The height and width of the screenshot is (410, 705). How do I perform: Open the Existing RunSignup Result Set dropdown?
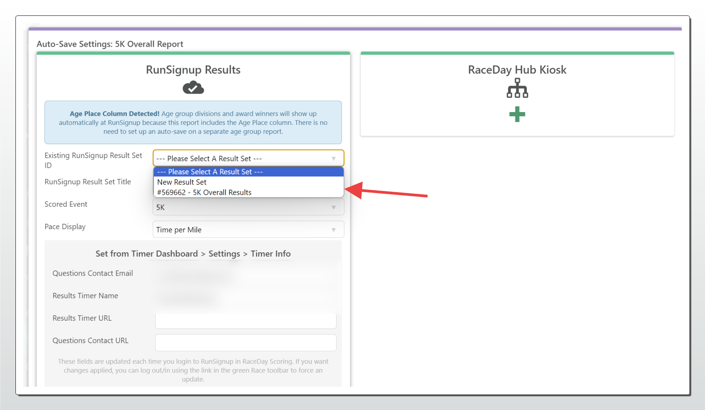248,158
